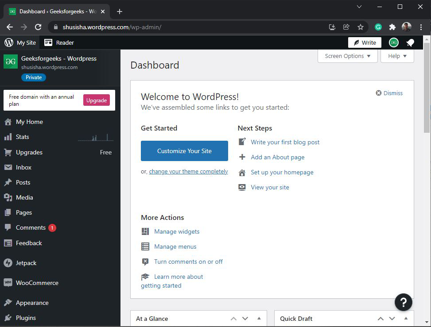Image resolution: width=431 pixels, height=327 pixels.
Task: Click the Dismiss X icon
Action: click(378, 93)
